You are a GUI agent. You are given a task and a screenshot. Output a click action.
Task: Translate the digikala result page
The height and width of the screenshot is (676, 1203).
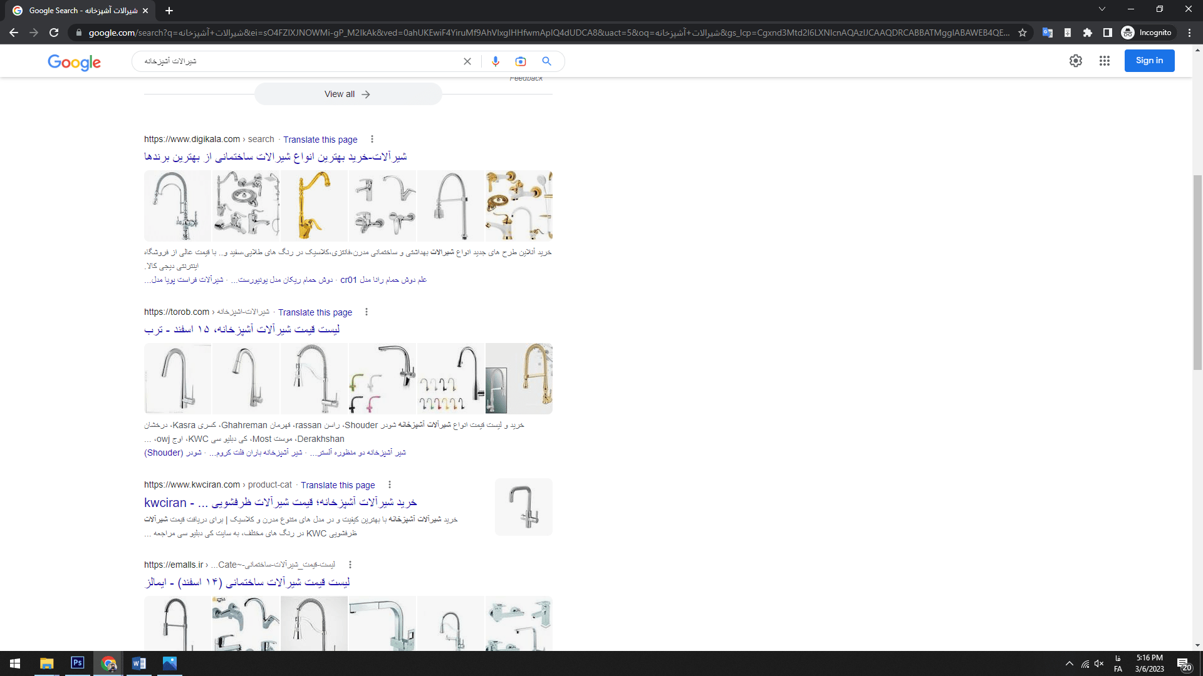tap(320, 140)
